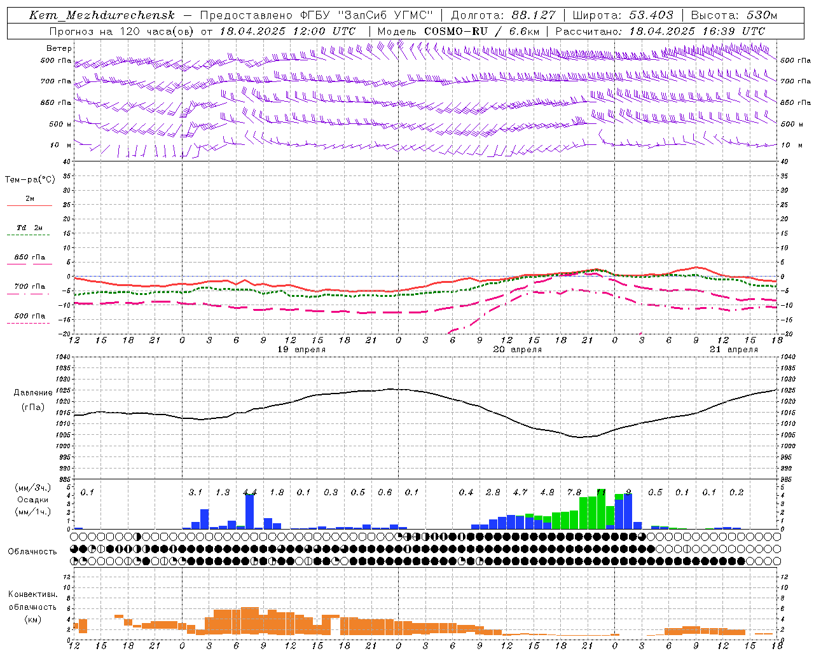
Task: Click the "(гПа)" unit under Давление
Action: tap(33, 408)
